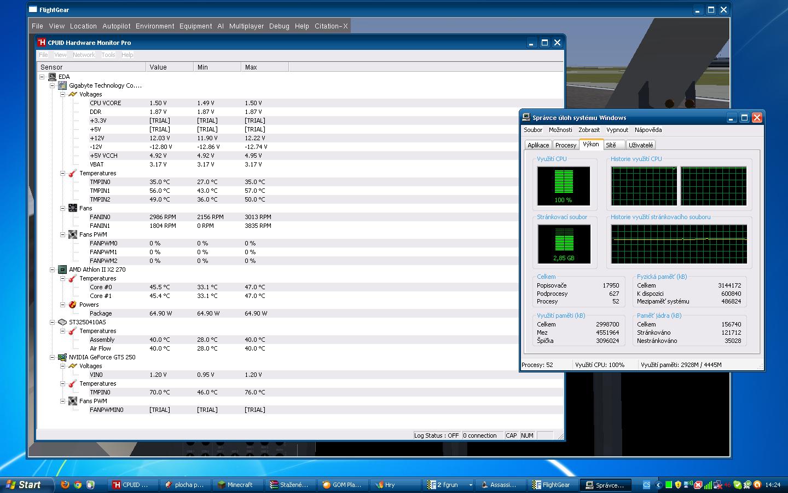This screenshot has height=493, width=788.
Task: Switch to the Aplikace tab
Action: pos(538,145)
